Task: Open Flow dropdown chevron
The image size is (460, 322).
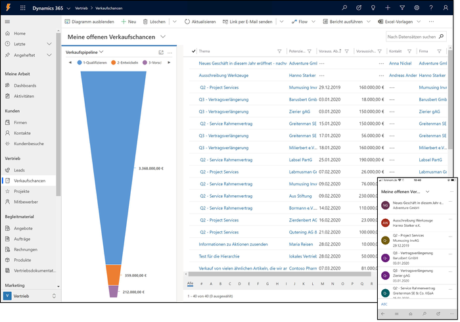Action: point(313,22)
